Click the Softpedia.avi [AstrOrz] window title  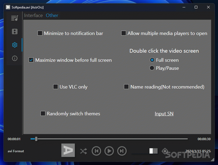[x=28, y=7]
